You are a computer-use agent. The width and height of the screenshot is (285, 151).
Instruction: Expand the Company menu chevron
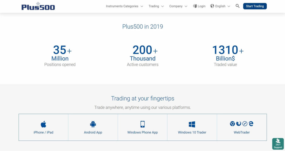pyautogui.click(x=186, y=6)
